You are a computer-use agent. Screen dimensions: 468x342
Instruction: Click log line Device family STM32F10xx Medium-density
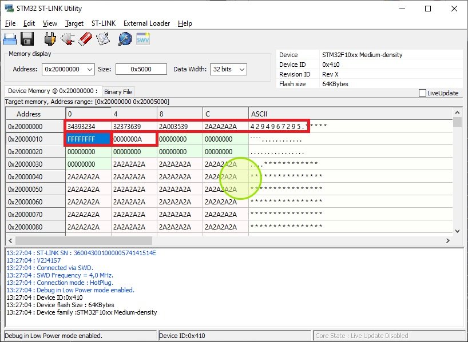[x=82, y=312]
